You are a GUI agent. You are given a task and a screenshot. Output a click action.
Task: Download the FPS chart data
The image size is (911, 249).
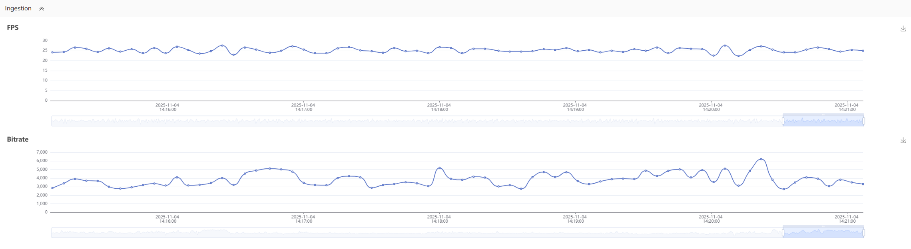pos(903,29)
